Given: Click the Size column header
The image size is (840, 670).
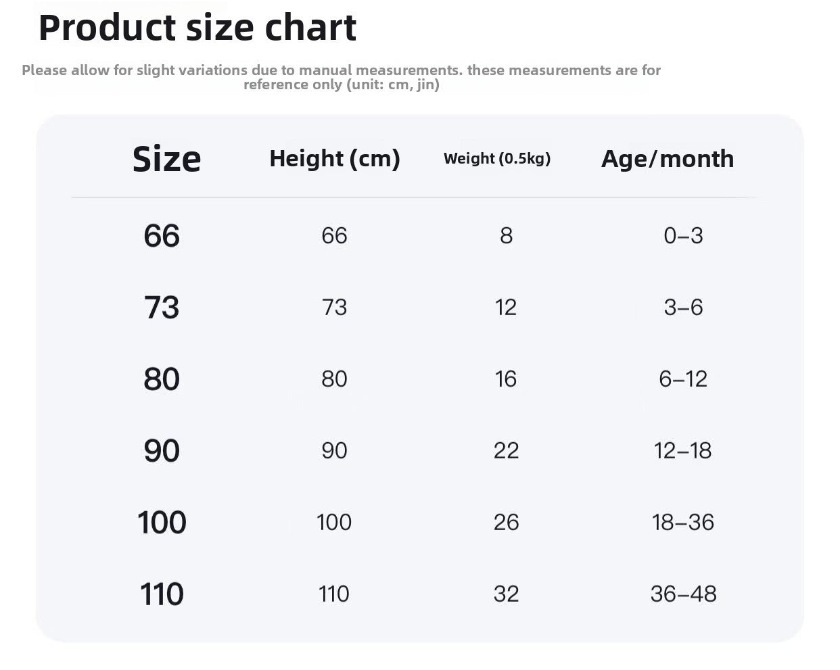Looking at the screenshot, I should click(166, 159).
